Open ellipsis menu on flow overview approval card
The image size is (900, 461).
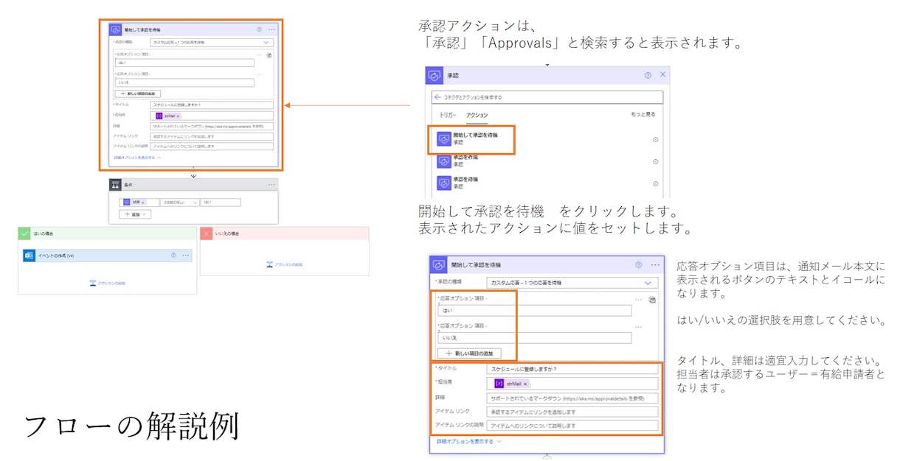click(271, 29)
